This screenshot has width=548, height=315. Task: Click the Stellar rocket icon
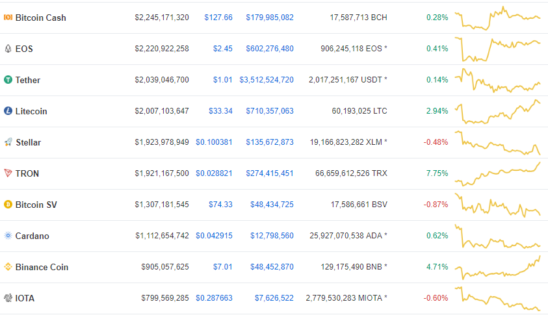tap(8, 142)
